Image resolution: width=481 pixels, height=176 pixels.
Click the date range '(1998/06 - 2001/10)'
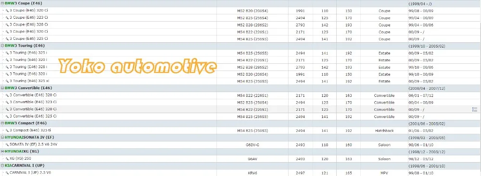(427, 166)
